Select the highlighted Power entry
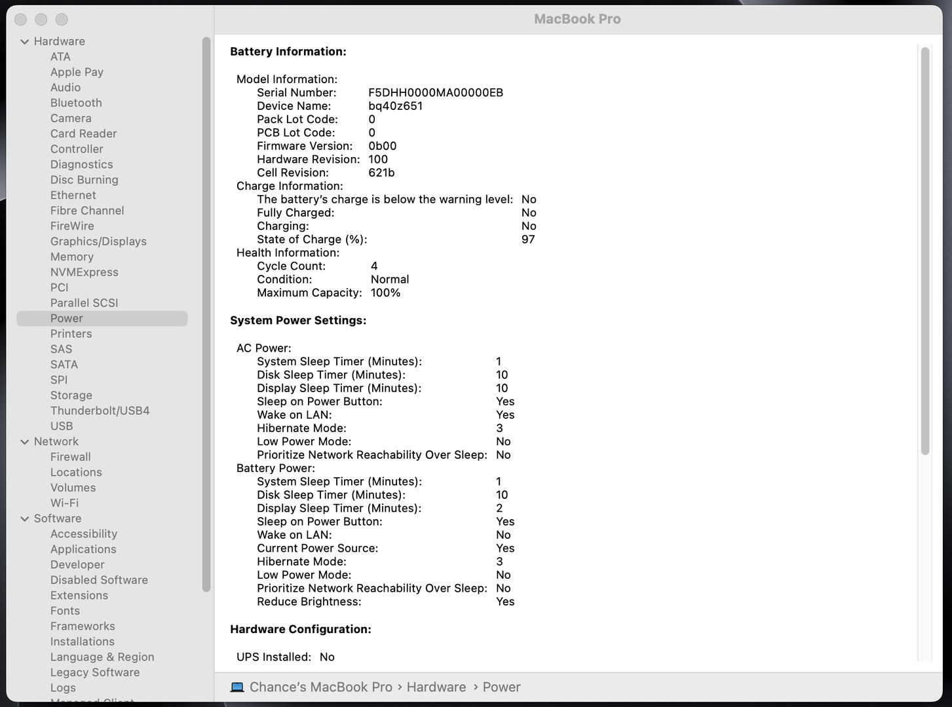This screenshot has width=952, height=707. click(x=102, y=318)
